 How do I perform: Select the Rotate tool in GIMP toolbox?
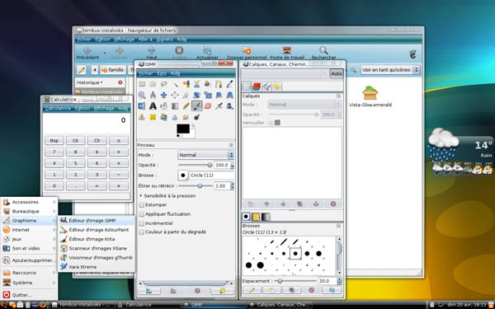196,95
